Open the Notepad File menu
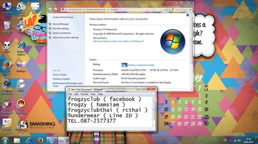The height and width of the screenshot is (144, 258). pos(70,94)
